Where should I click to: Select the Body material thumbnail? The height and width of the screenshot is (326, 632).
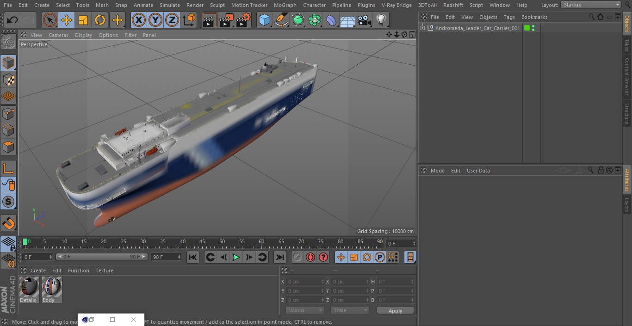pos(52,290)
